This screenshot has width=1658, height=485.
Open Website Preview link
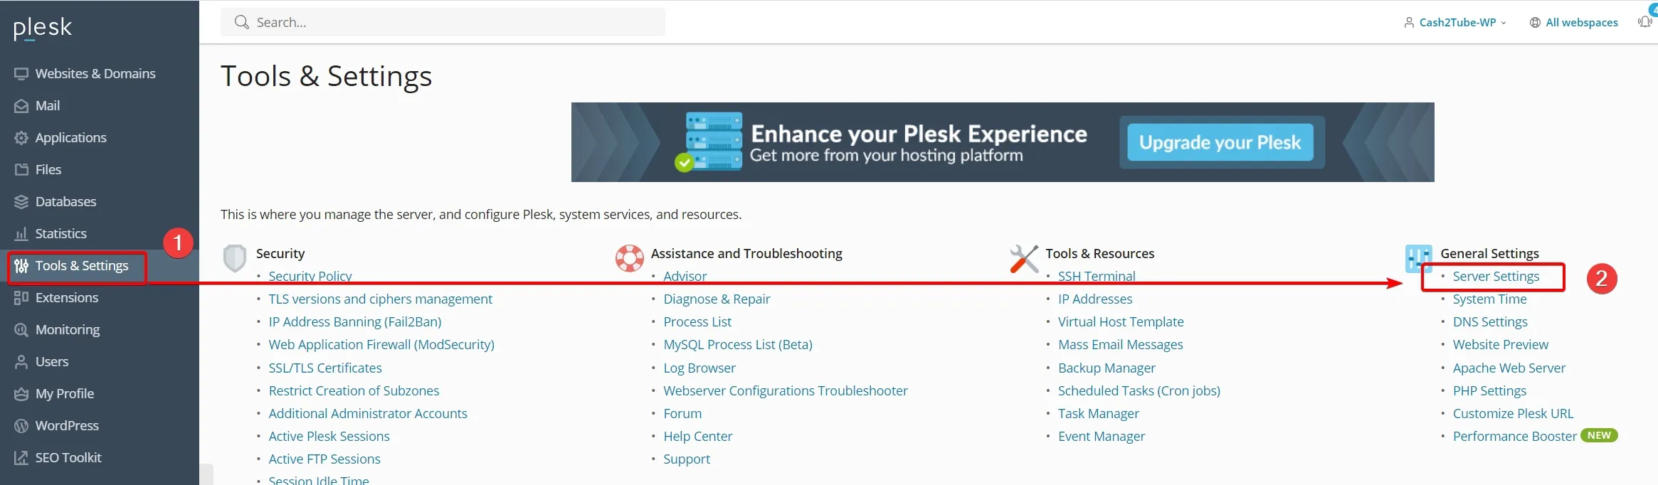pyautogui.click(x=1500, y=345)
